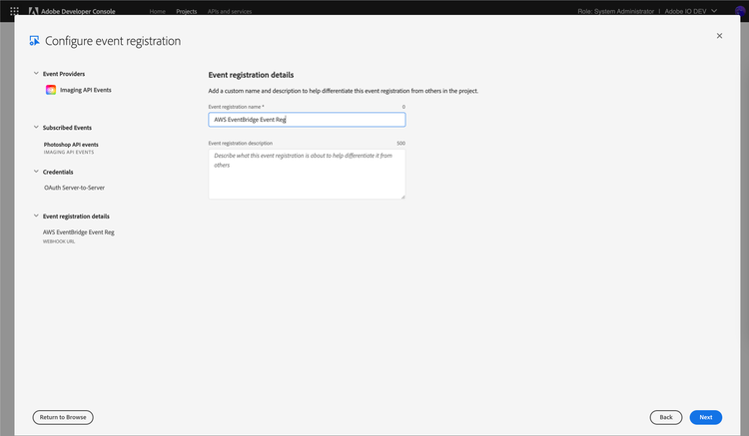Click Role: System Administrator text
Viewport: 749px width, 436px height.
[x=616, y=11]
